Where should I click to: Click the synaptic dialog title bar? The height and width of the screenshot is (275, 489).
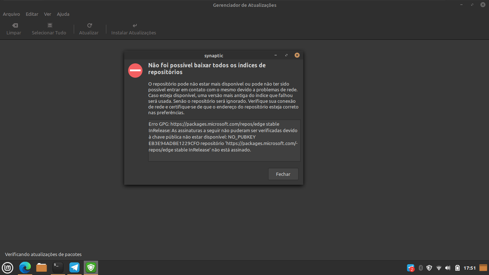click(214, 56)
